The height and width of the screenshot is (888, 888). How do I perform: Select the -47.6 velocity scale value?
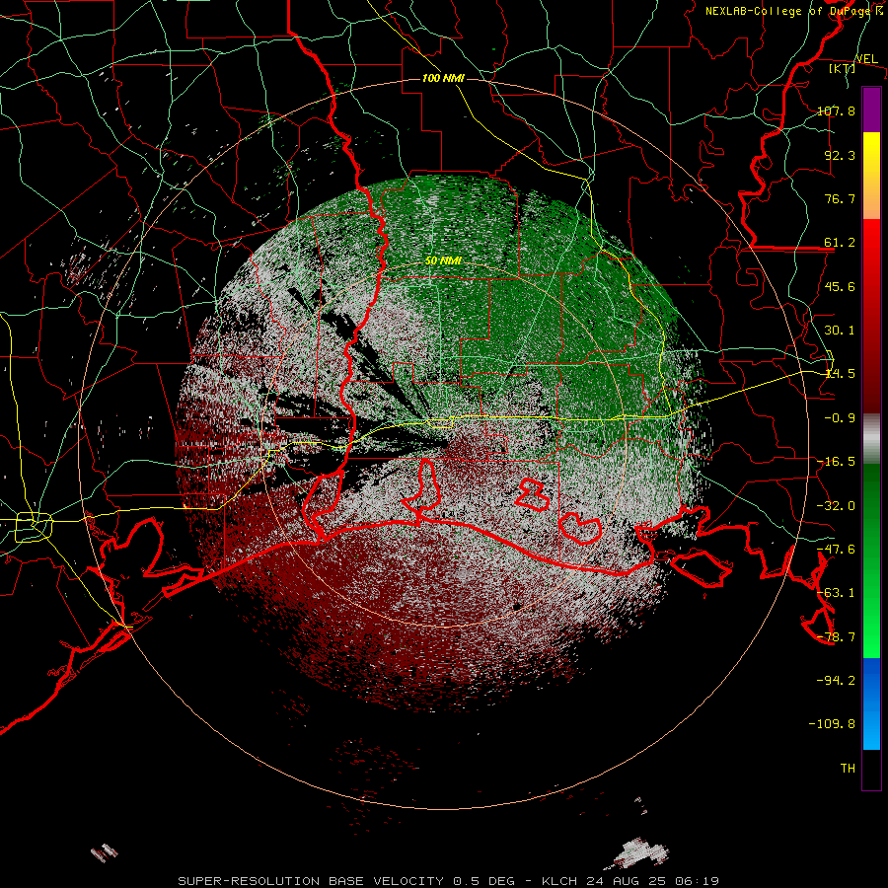pyautogui.click(x=836, y=550)
